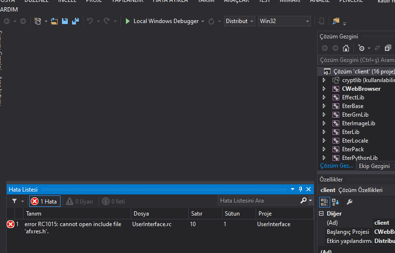Click the magnifier icon in Hata Listesini Ara
Screen dimensions: 395x253
pyautogui.click(x=303, y=201)
